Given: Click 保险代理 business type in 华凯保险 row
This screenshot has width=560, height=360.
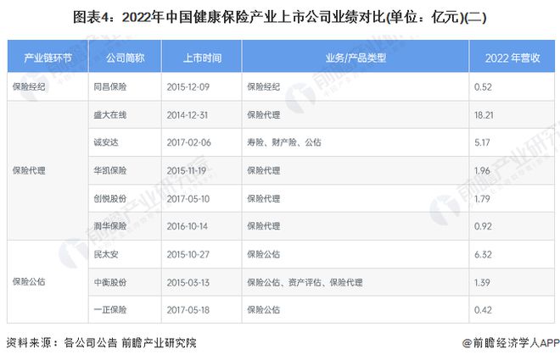Looking at the screenshot, I should 264,170.
